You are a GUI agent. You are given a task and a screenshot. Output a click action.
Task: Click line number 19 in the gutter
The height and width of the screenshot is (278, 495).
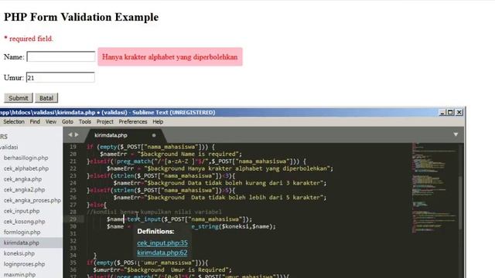[x=73, y=147]
